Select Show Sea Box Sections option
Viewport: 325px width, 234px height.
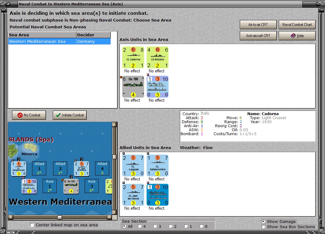click(x=263, y=227)
